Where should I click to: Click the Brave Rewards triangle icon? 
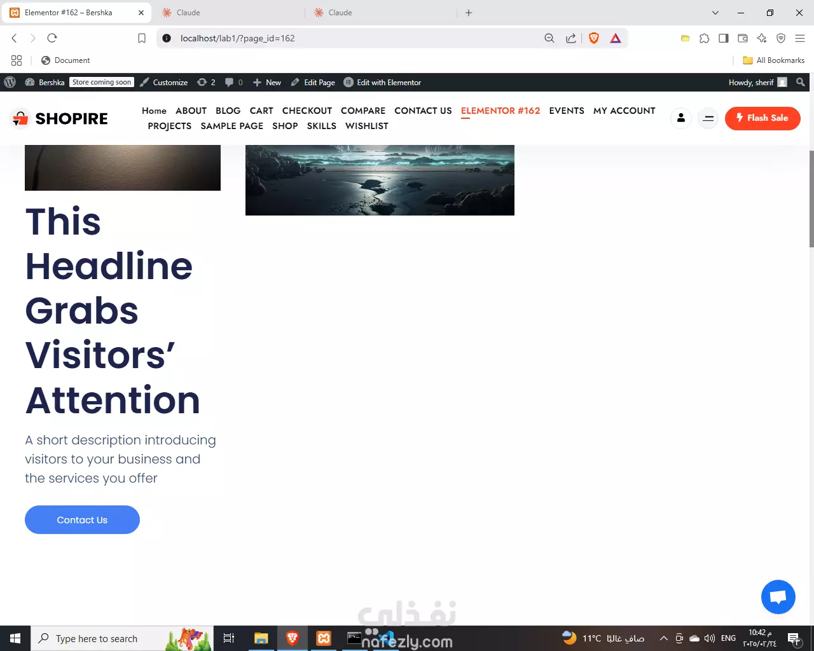(616, 38)
